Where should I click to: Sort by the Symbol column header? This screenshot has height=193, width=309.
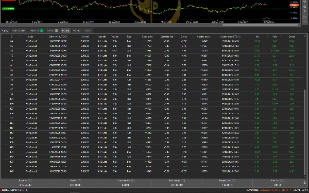(x=85, y=37)
